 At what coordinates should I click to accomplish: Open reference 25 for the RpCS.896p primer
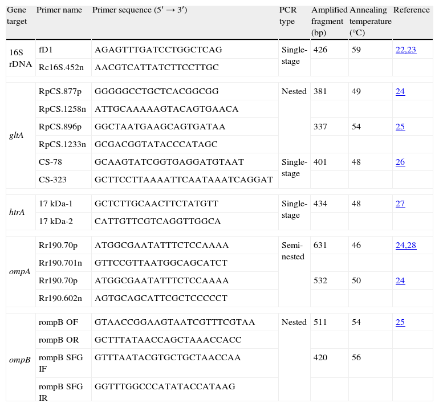tap(400, 127)
